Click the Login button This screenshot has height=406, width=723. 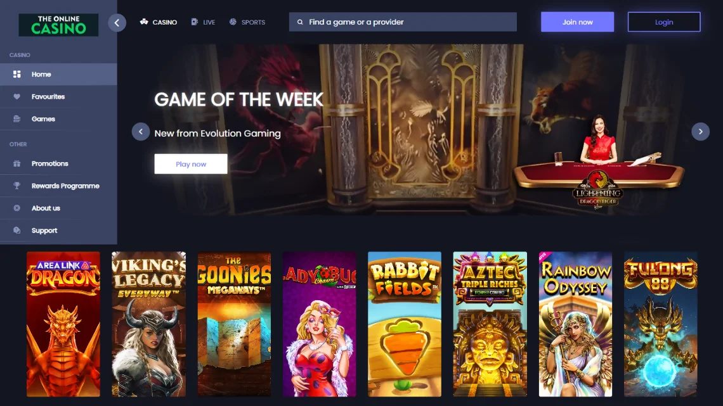coord(664,22)
